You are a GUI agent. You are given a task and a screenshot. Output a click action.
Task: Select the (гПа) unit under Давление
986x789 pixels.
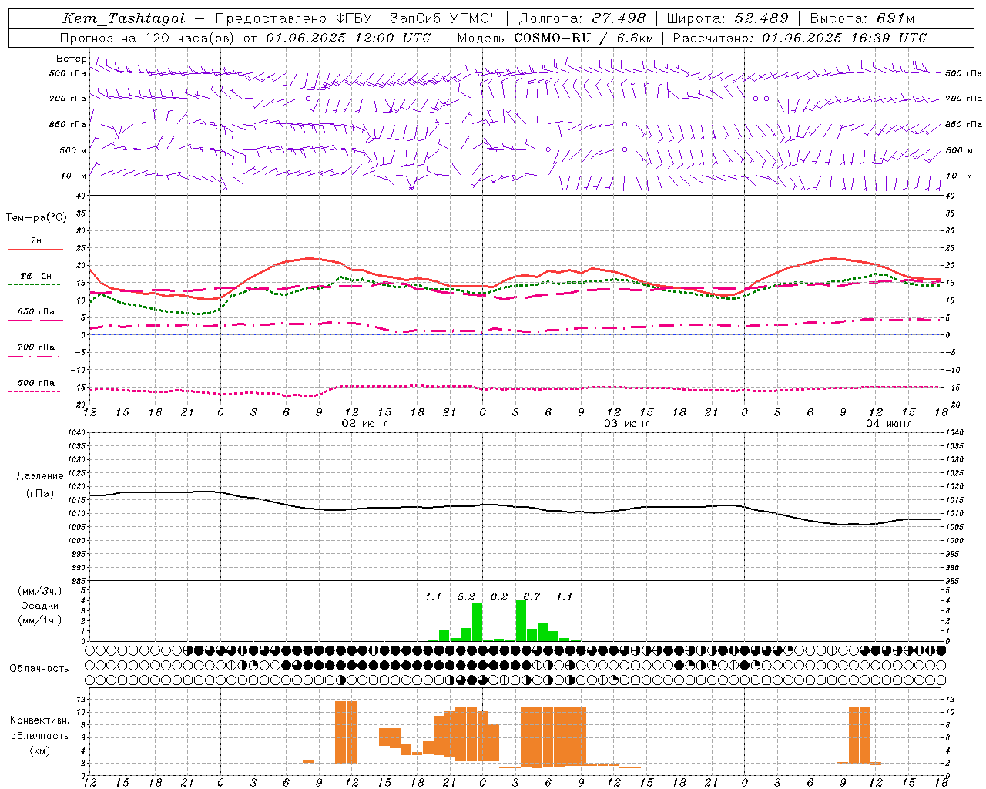coord(40,493)
